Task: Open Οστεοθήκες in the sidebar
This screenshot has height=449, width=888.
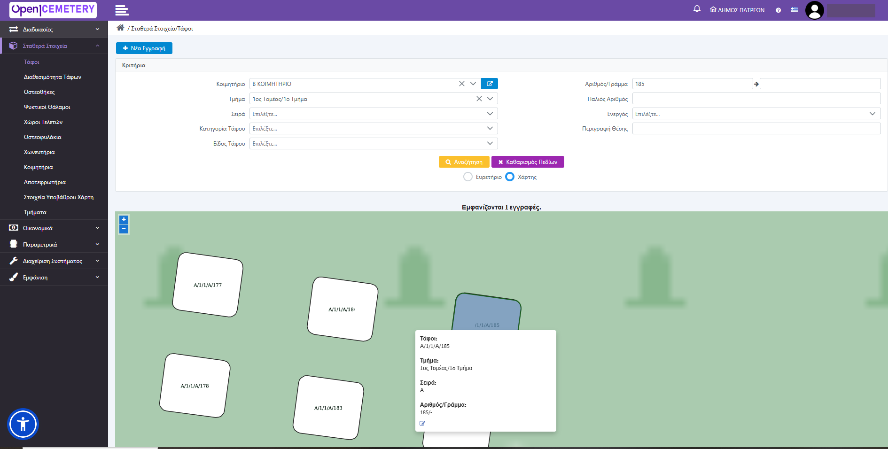Action: (x=39, y=92)
